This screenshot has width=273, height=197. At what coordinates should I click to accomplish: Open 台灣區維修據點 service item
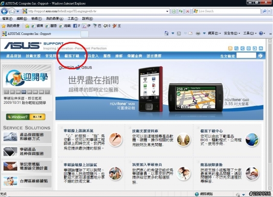tap(27, 181)
